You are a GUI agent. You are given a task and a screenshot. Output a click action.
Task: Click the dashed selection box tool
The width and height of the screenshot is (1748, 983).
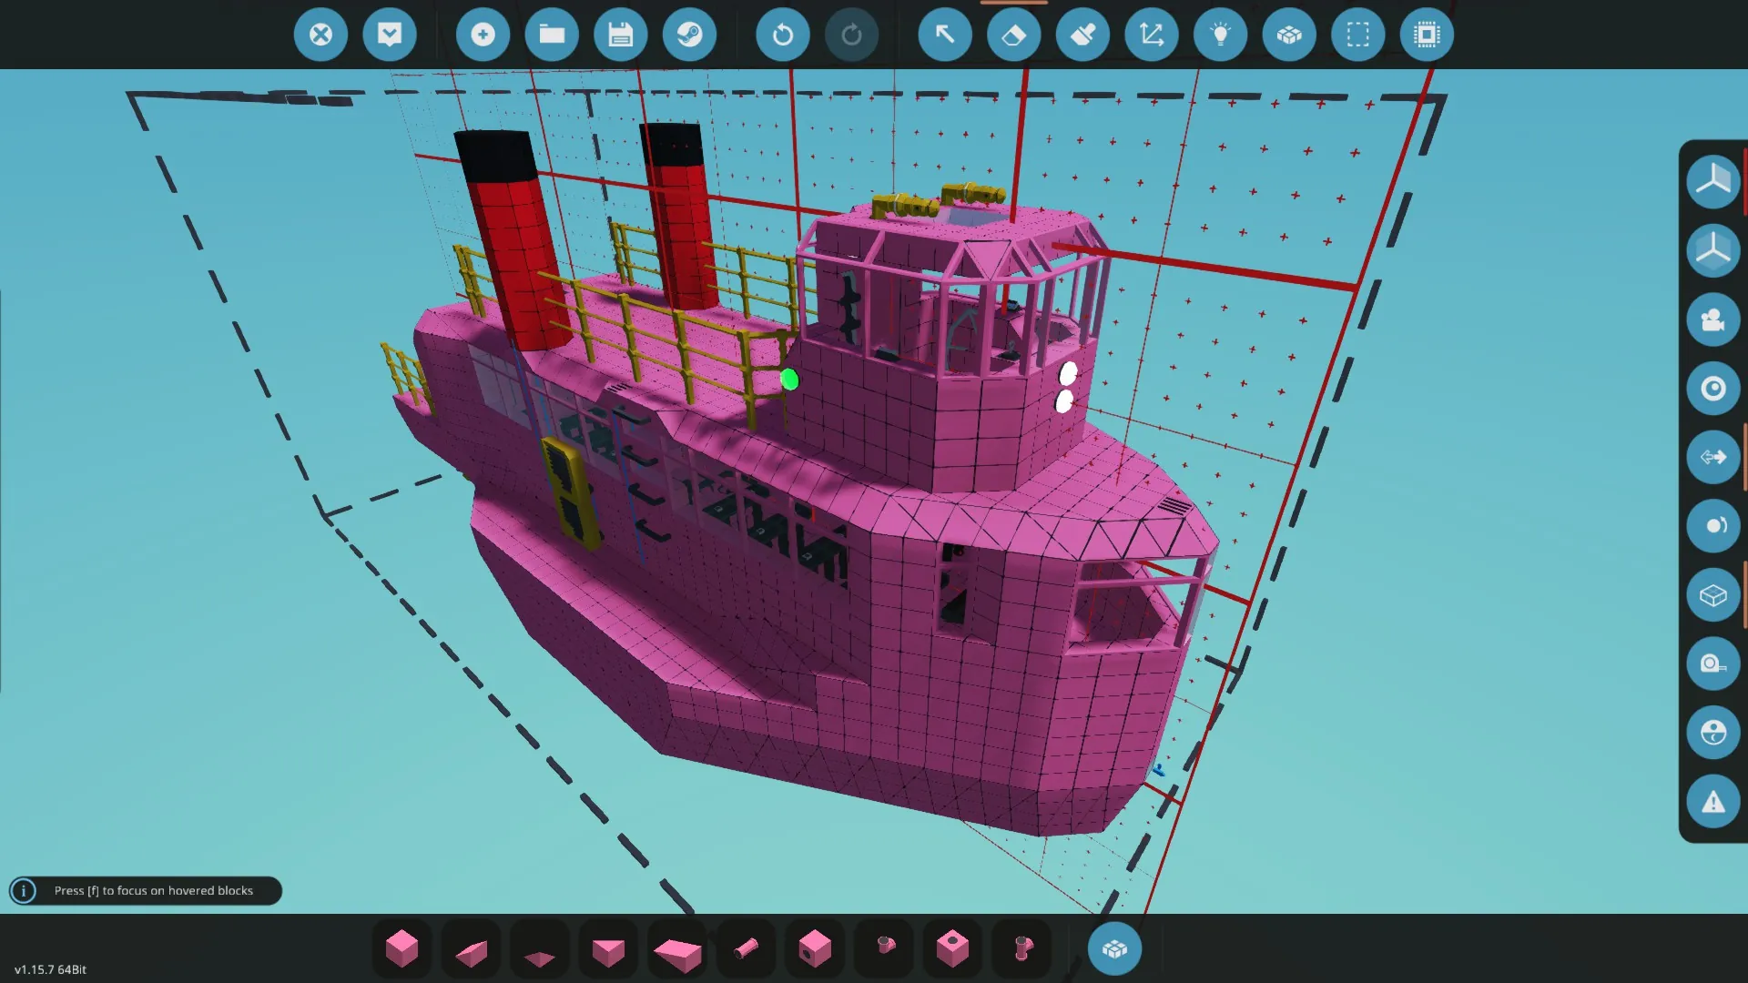coord(1357,35)
